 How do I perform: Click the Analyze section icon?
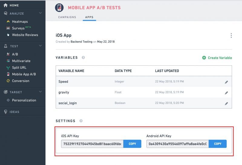(5, 13)
